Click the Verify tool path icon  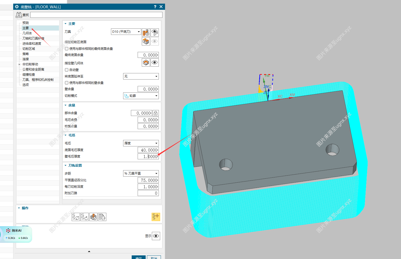pos(93,217)
